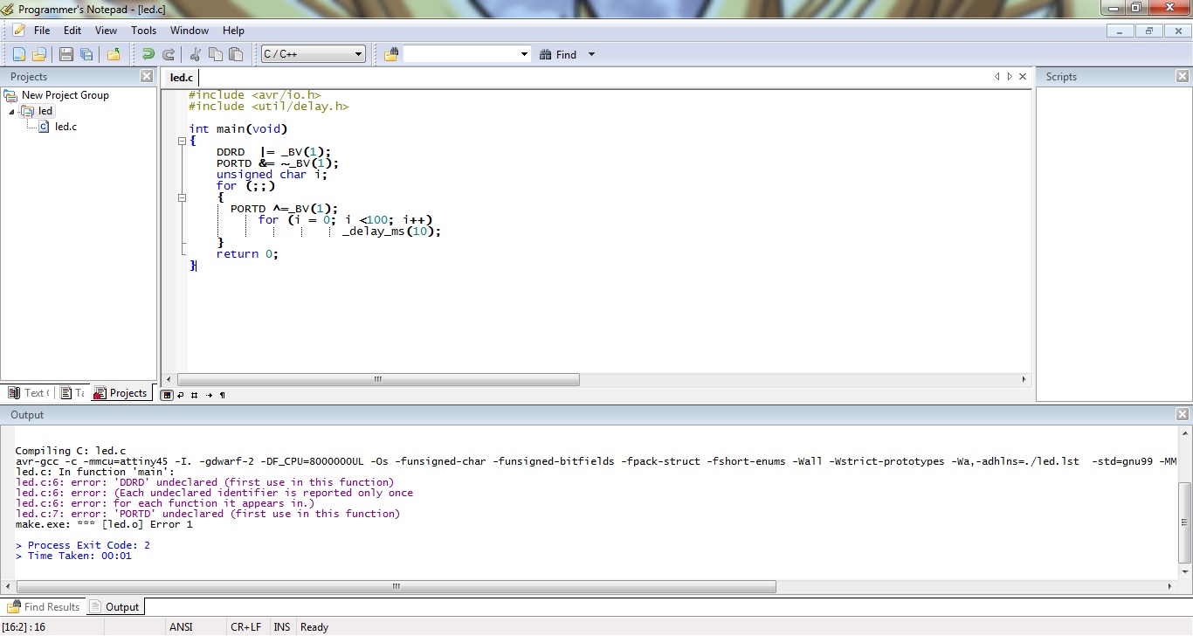Screen dimensions: 1193x636
Task: Toggle whitespace arrow icon below the editor
Action: (208, 395)
